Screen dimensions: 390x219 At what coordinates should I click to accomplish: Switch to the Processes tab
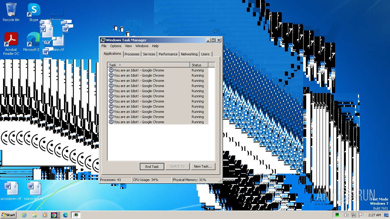coord(132,54)
